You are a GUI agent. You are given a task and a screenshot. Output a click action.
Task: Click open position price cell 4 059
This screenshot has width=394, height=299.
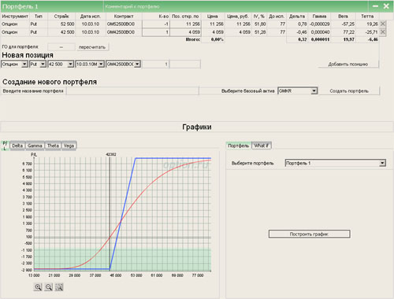185,32
